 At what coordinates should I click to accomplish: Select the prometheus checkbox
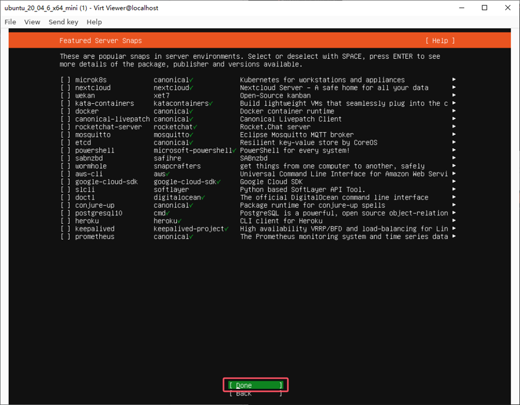66,237
